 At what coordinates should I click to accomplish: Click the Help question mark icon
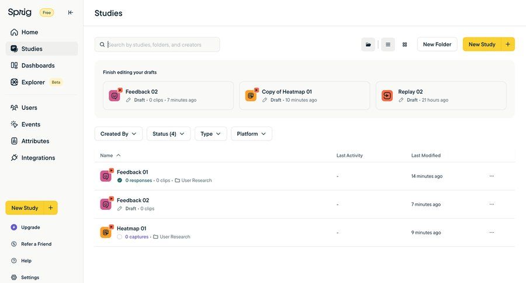click(x=14, y=261)
